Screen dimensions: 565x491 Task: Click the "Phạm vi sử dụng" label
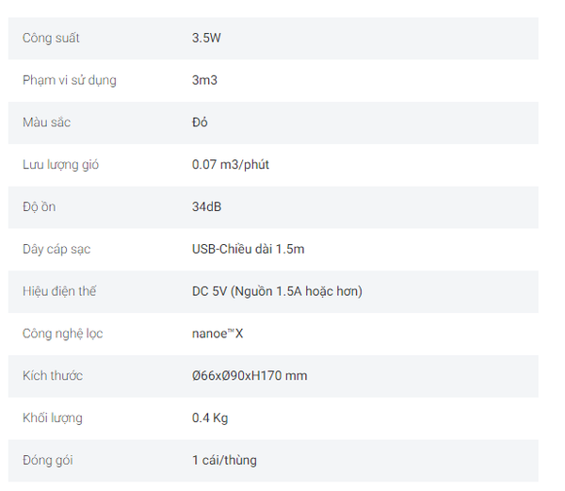[x=70, y=81]
